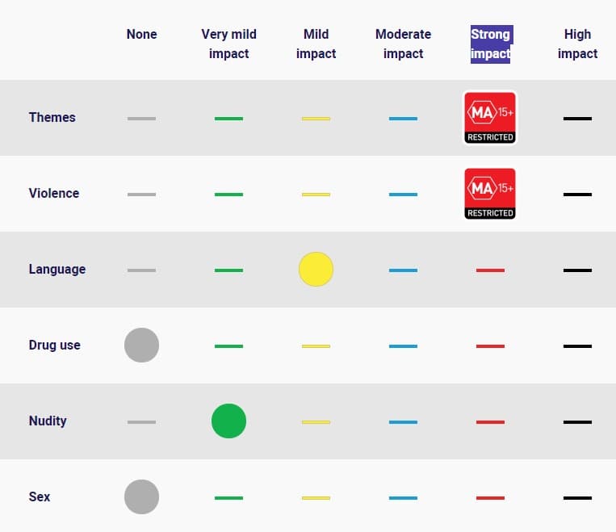Click the Very mild impact column header
This screenshot has width=616, height=532.
[228, 44]
